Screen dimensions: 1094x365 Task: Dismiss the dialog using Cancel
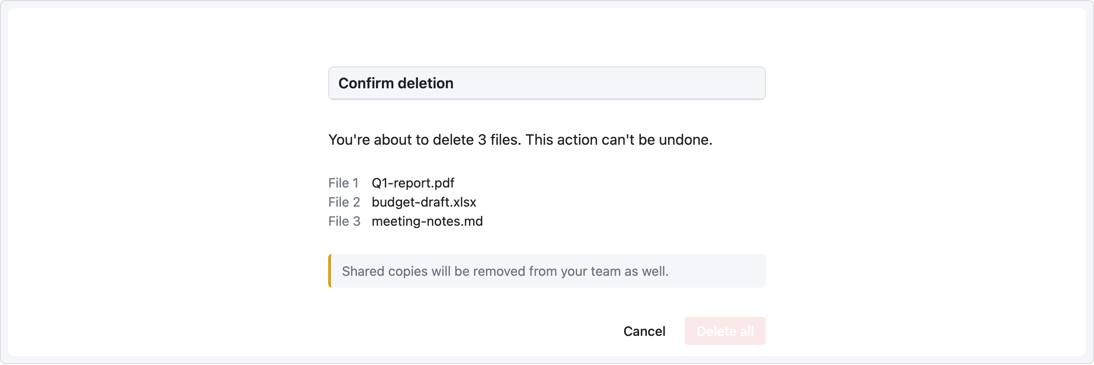(x=644, y=331)
